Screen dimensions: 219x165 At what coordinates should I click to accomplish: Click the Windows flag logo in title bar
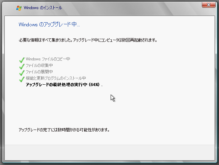(x=19, y=8)
